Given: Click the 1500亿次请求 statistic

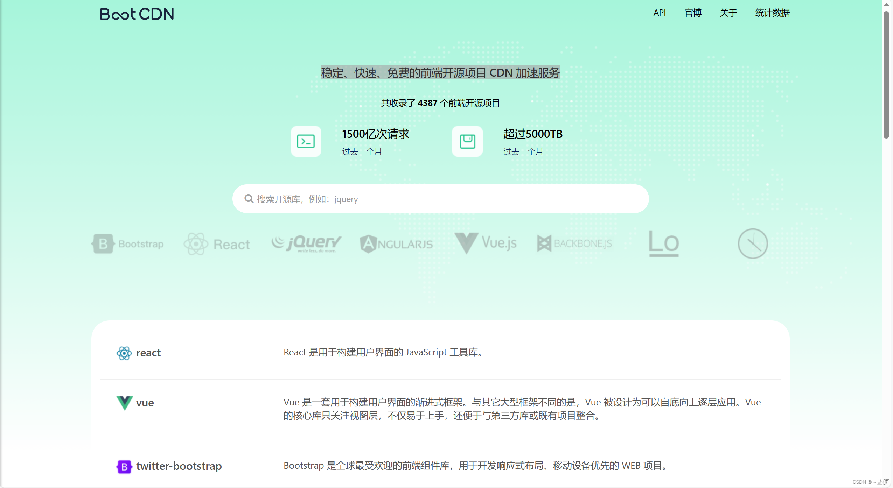Looking at the screenshot, I should (376, 134).
